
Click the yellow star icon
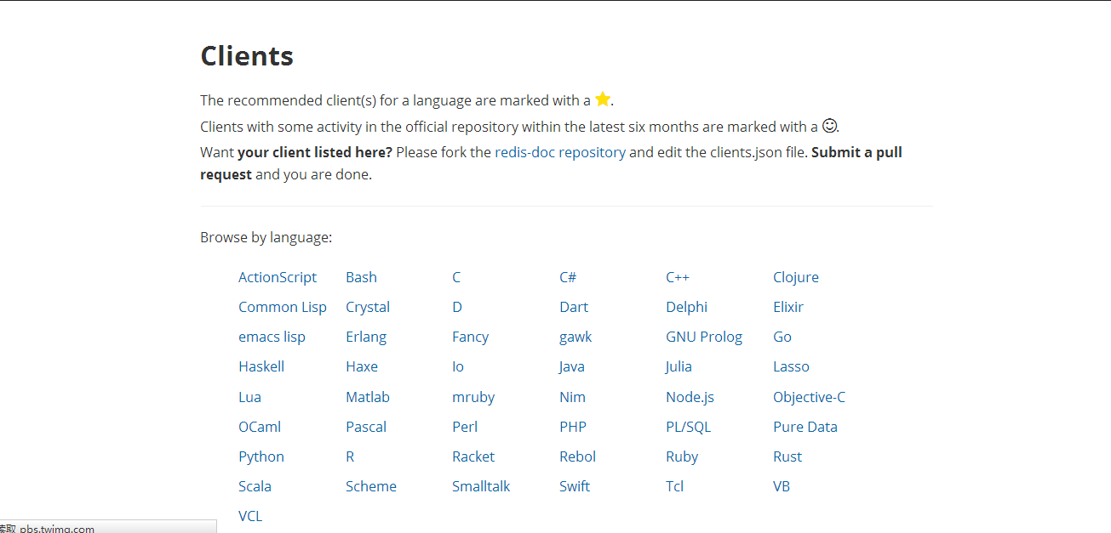[x=603, y=99]
